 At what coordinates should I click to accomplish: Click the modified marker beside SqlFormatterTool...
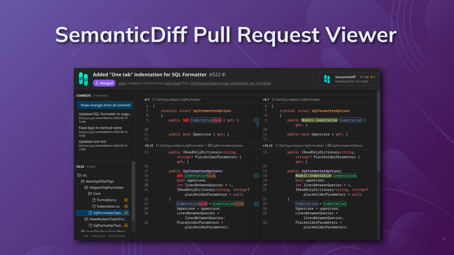pyautogui.click(x=126, y=226)
